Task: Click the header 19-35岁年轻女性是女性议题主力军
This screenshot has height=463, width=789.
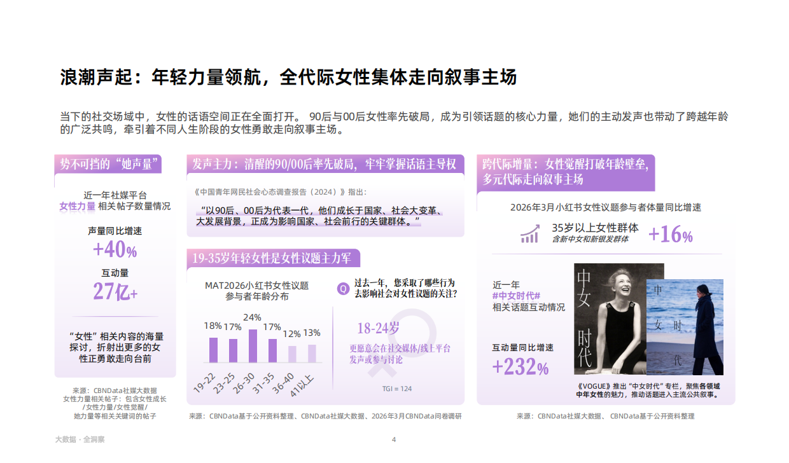Action: (272, 258)
